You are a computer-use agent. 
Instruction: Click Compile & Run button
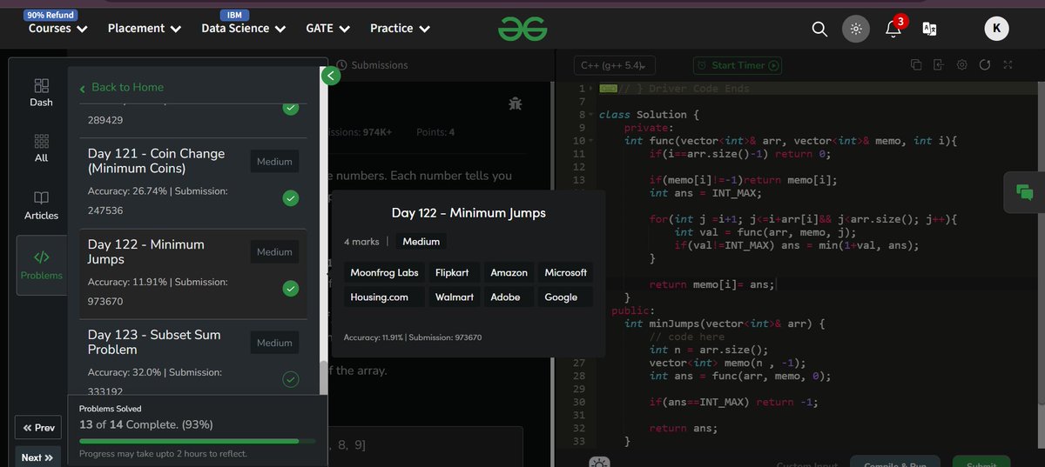[x=895, y=461]
